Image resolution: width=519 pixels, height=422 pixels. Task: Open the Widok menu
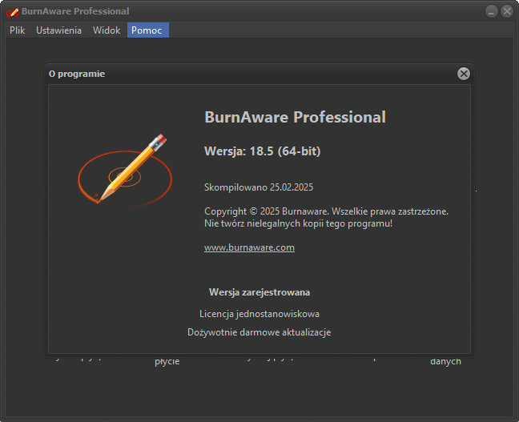[107, 30]
